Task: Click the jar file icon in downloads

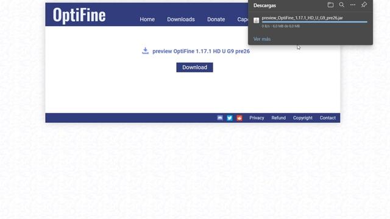Action: 256,20
